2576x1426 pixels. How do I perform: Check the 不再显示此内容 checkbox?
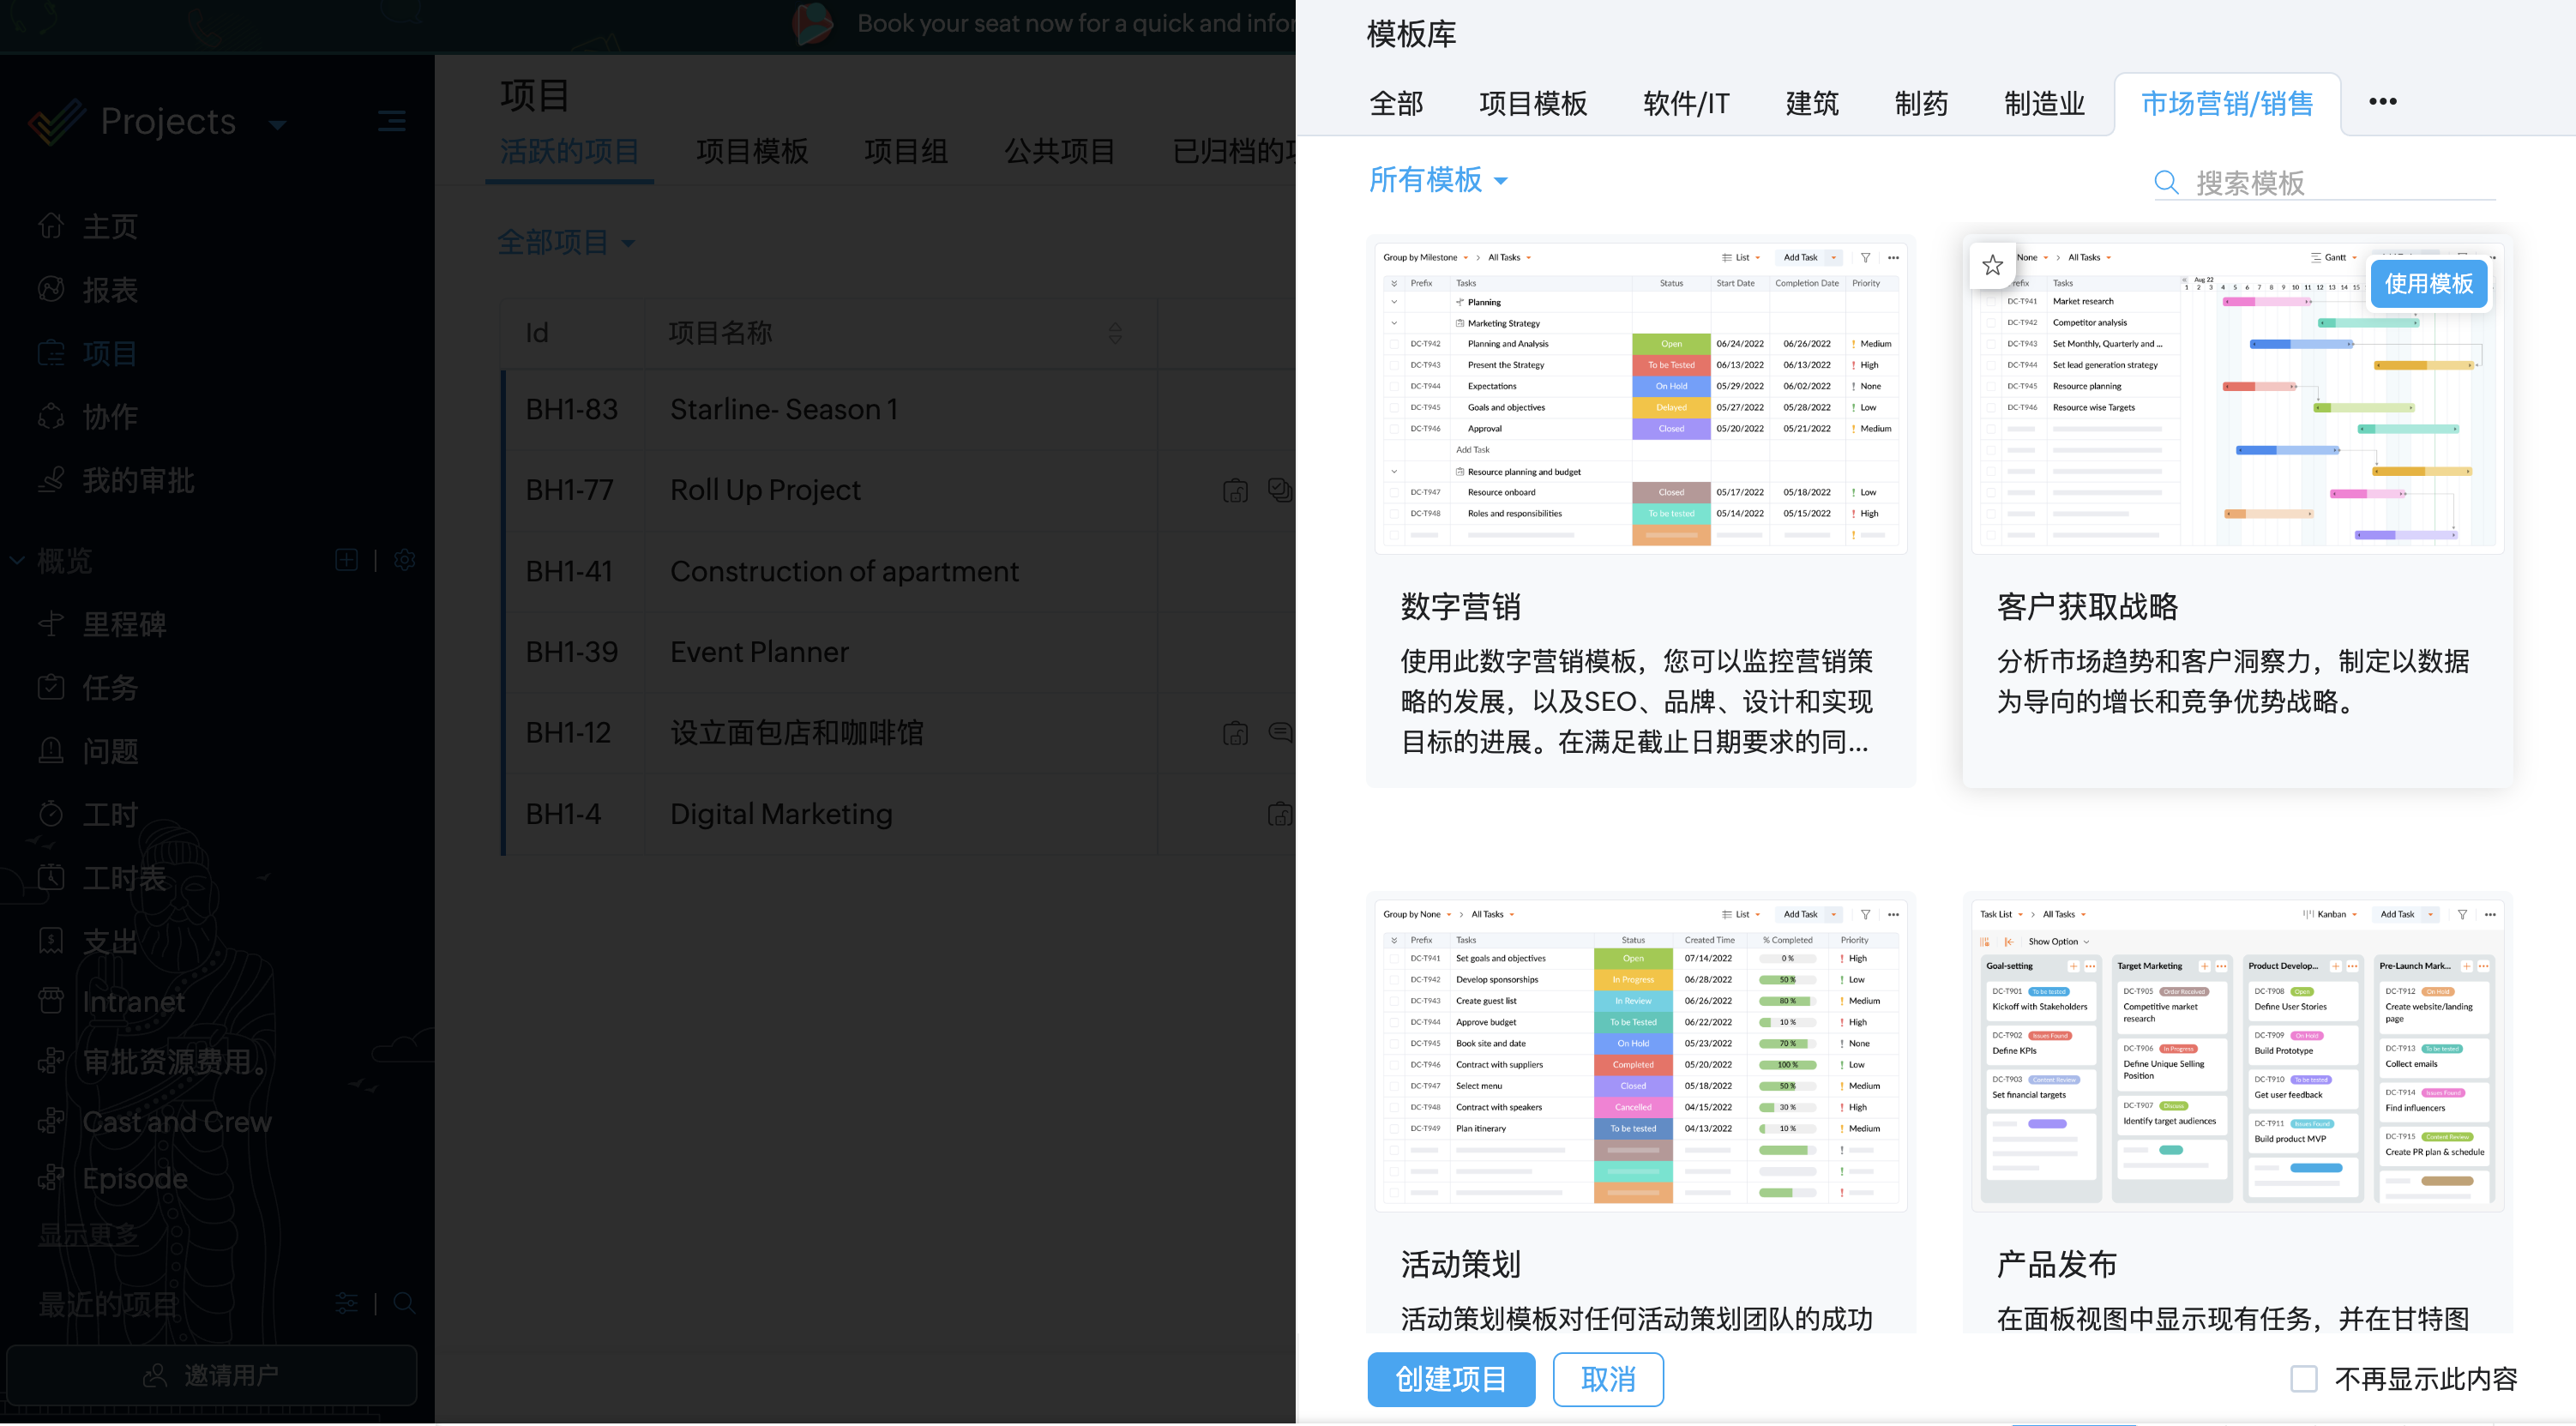click(2303, 1379)
